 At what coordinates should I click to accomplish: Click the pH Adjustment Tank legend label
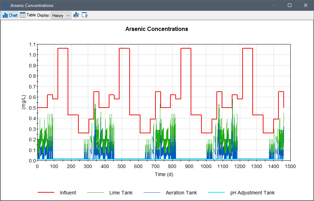point(253,193)
